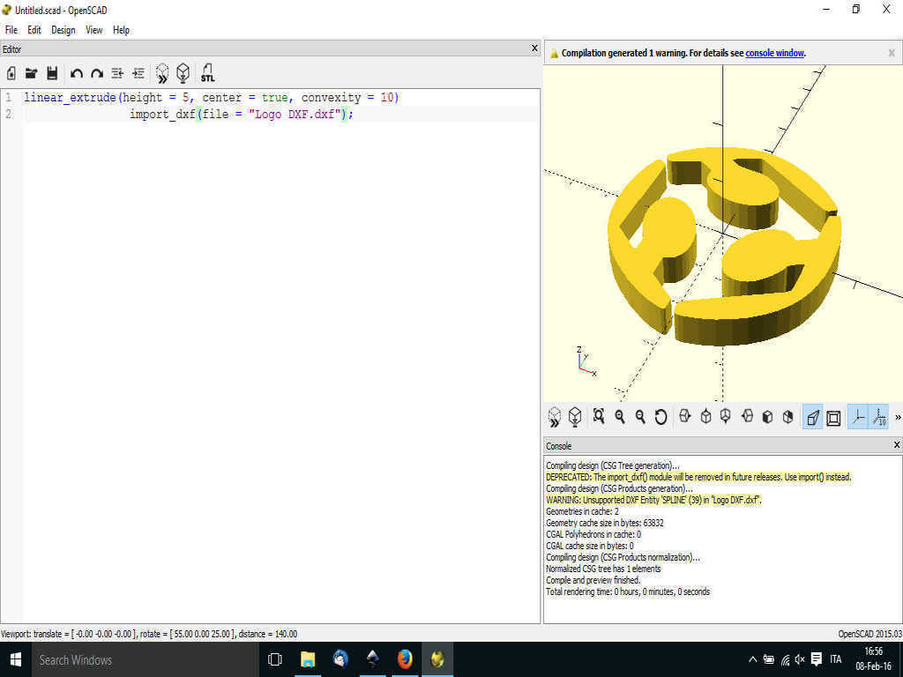Open the console window link
This screenshot has width=903, height=677.
click(x=774, y=53)
